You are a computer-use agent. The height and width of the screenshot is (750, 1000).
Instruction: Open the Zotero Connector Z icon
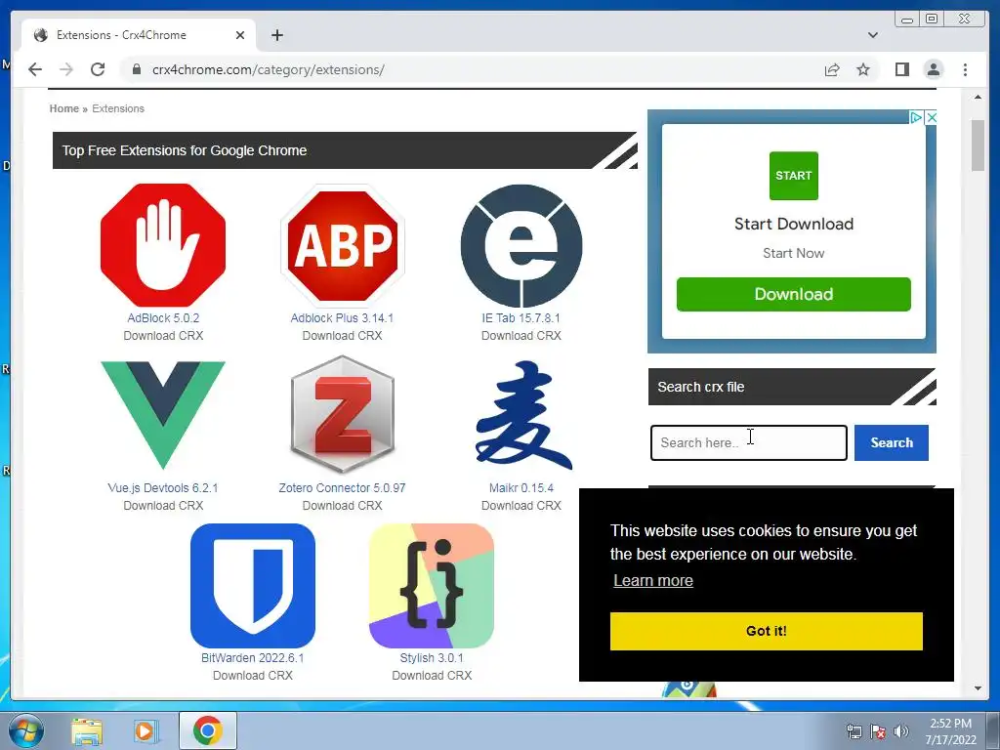[x=343, y=415]
